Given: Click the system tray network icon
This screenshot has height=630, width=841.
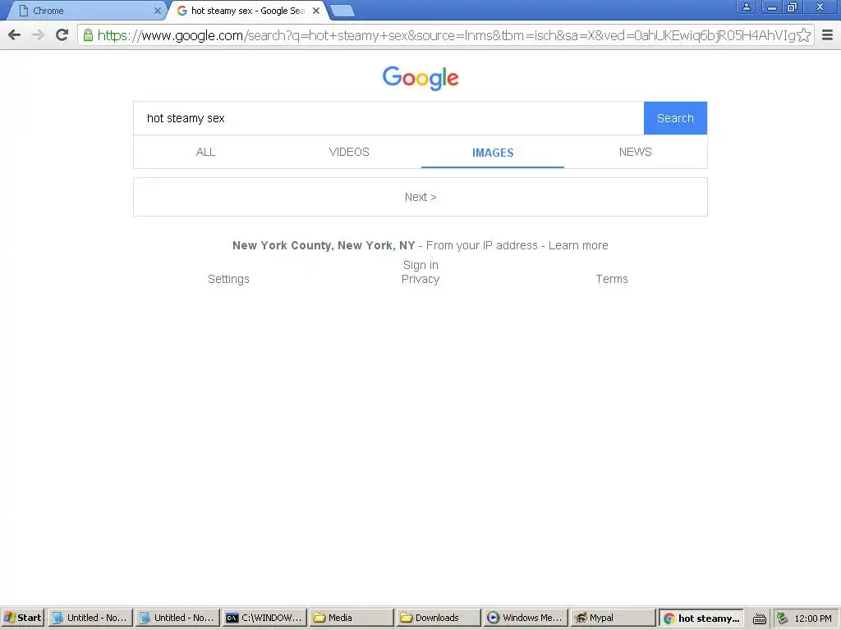Looking at the screenshot, I should tap(783, 619).
